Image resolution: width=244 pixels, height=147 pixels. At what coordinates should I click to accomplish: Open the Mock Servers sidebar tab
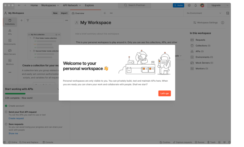pyautogui.click(x=10, y=52)
